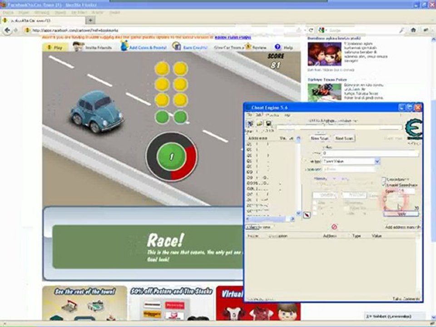Go back with Firefox back arrow
The height and width of the screenshot is (327, 436).
tap(7, 30)
